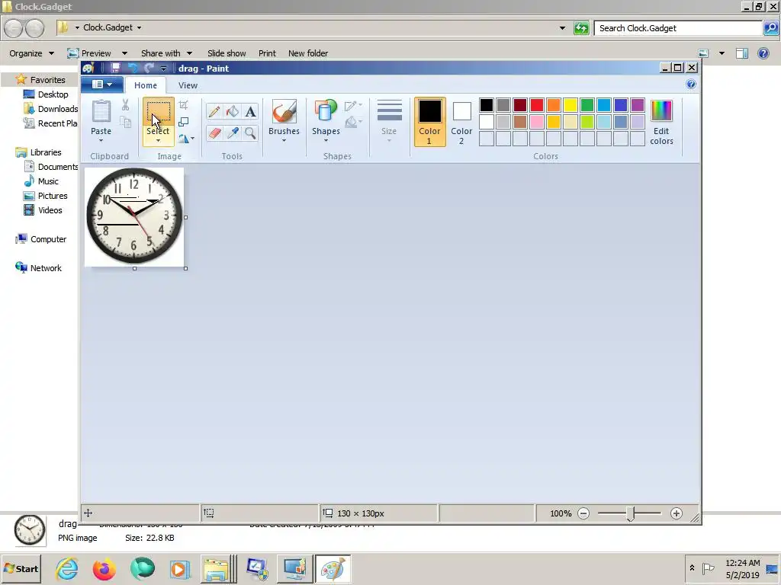
Task: Open Paint Help question mark icon
Action: pos(691,84)
